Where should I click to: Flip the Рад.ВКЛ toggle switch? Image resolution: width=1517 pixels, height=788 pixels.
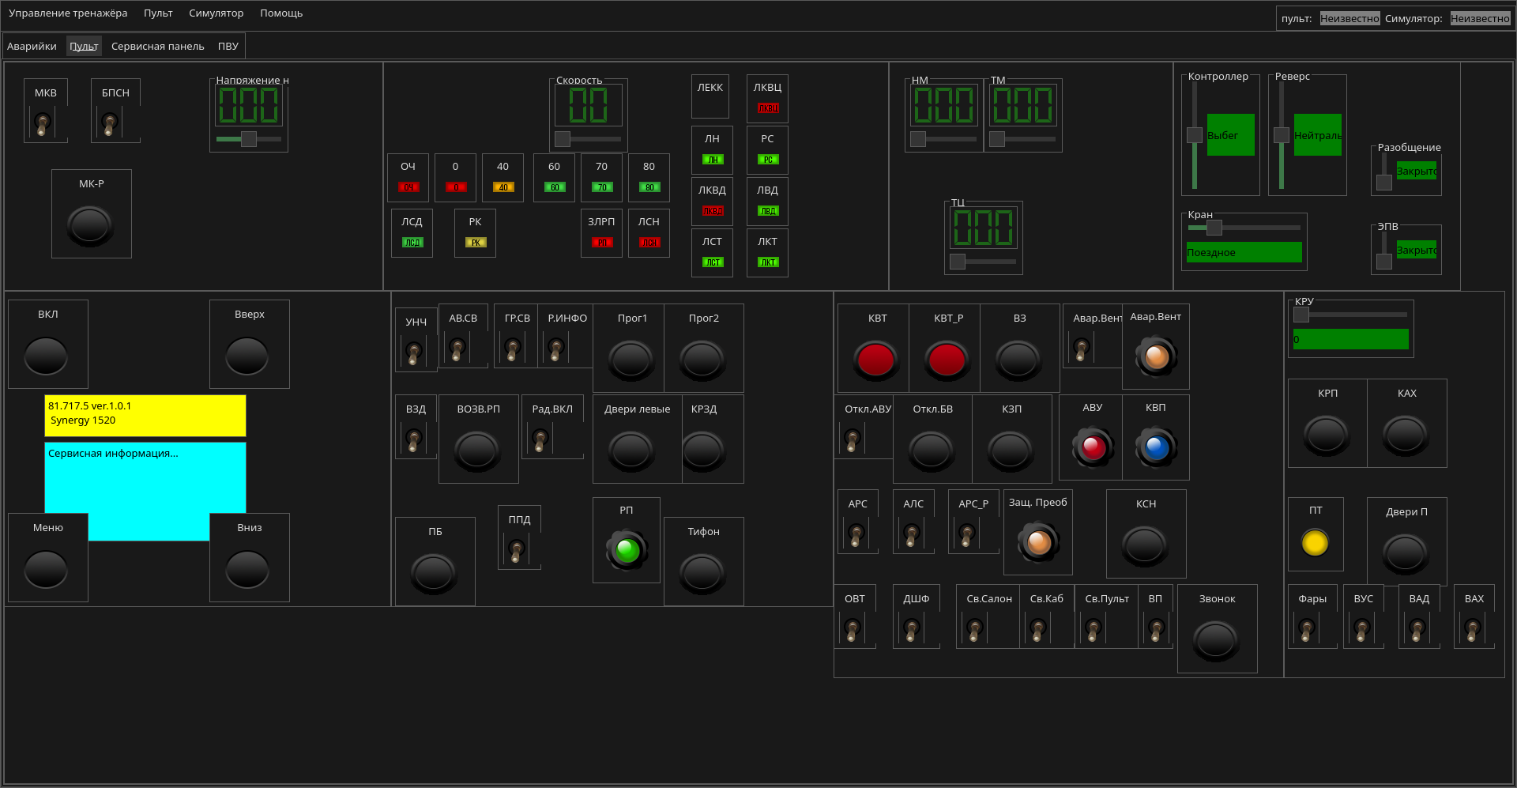[540, 439]
